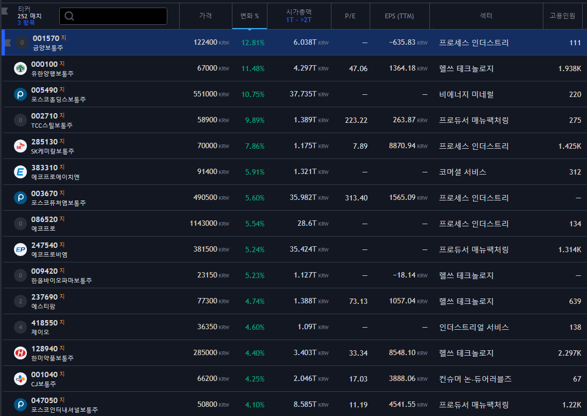The image size is (587, 416).
Task: Click the Hanmi logo for 128940
Action: [x=20, y=353]
